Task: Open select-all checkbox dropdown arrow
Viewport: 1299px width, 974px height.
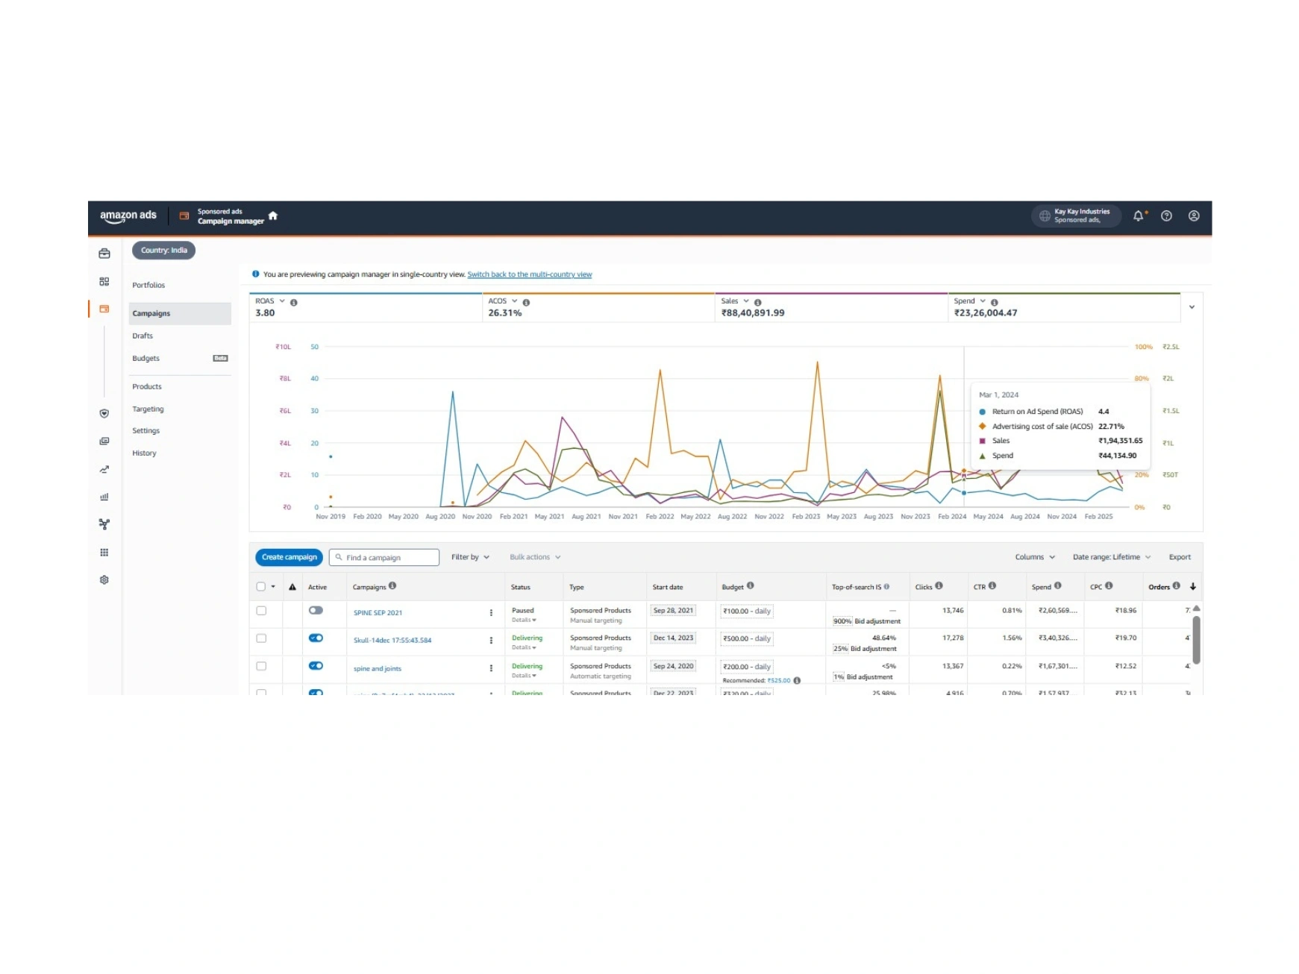Action: [x=273, y=586]
